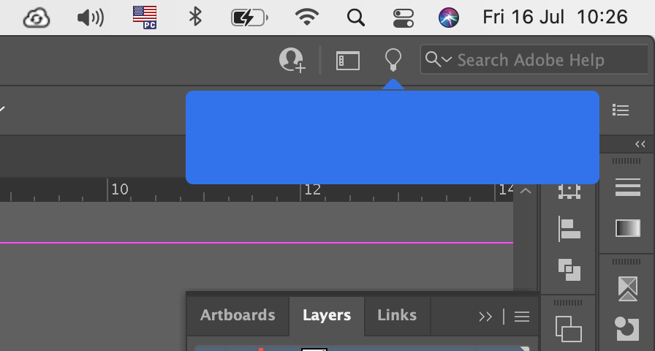Open macOS Control Center toggles
The image size is (655, 351).
[403, 17]
